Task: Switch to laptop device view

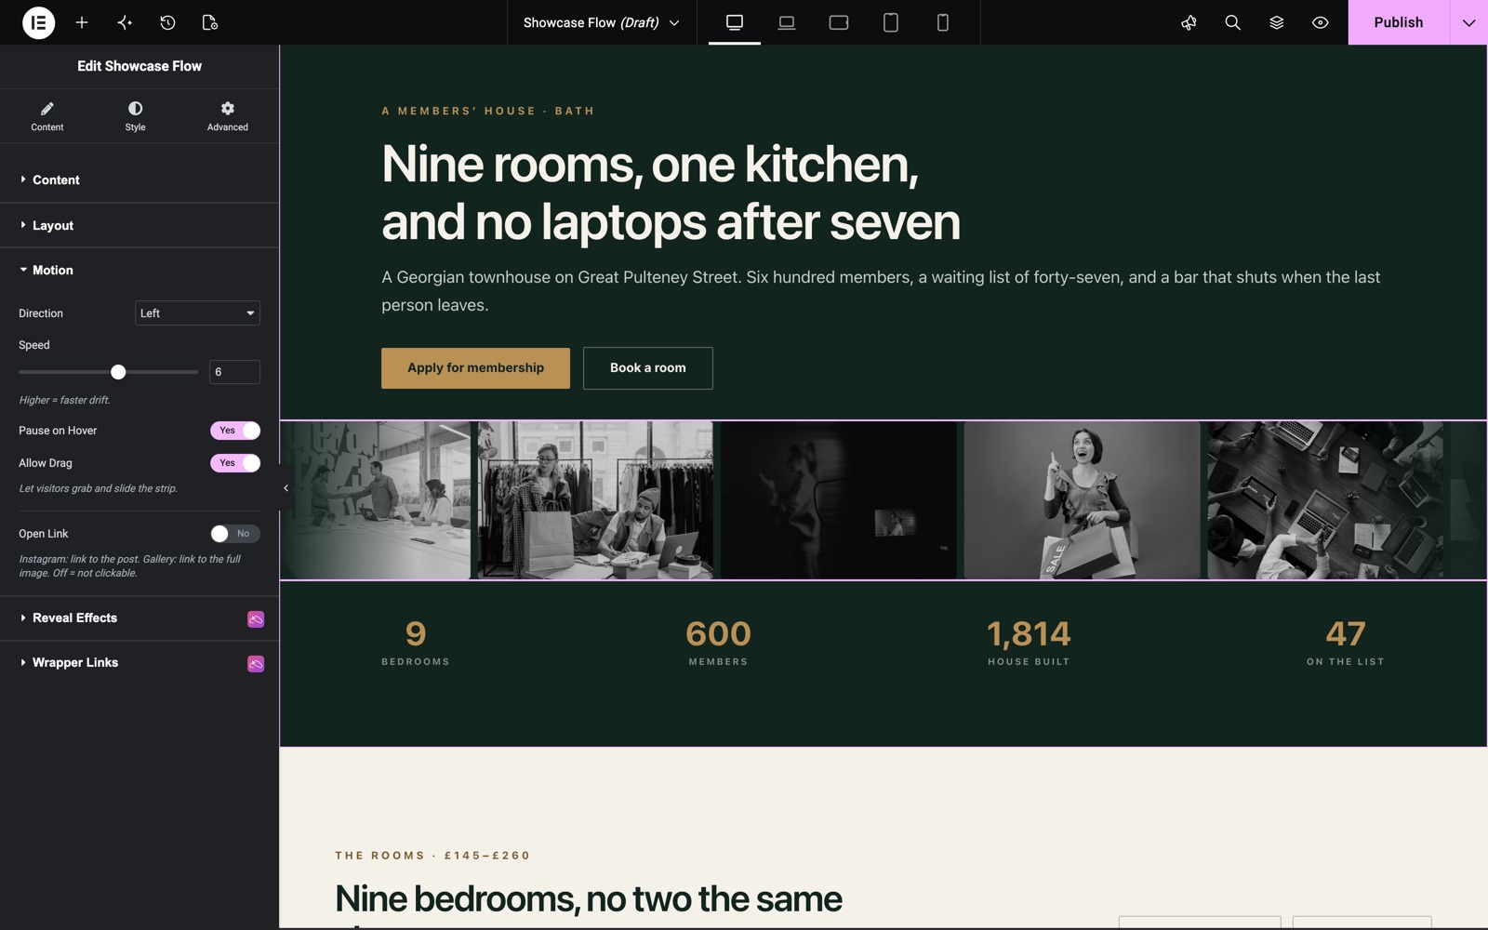Action: [x=787, y=22]
